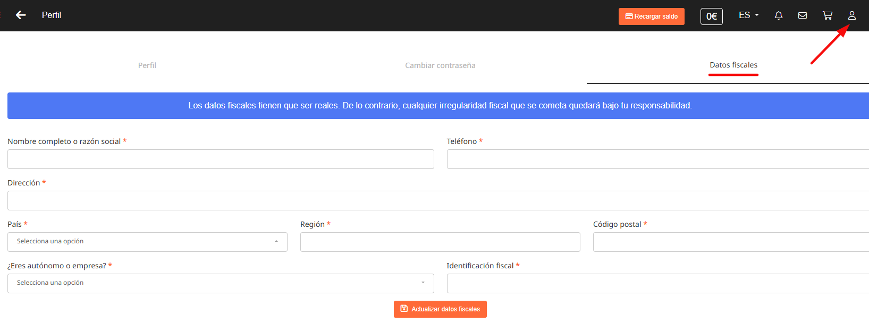
Task: Click the Región input field
Action: click(x=440, y=242)
